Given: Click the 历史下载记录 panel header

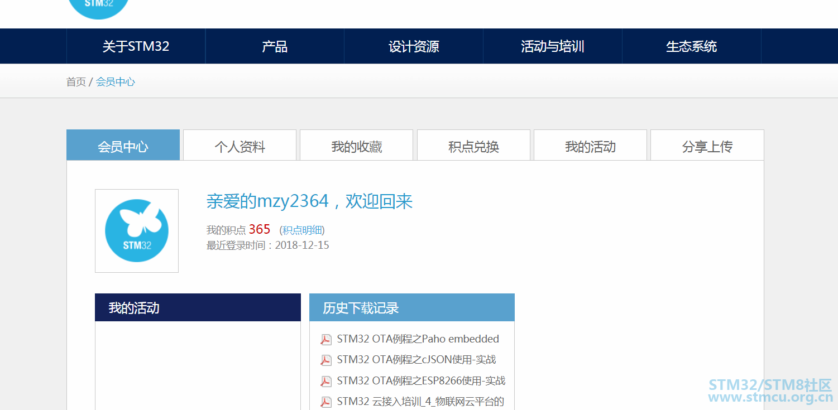Looking at the screenshot, I should pyautogui.click(x=412, y=307).
